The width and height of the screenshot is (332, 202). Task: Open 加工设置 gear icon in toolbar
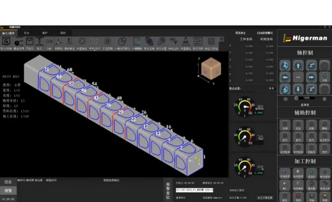tap(161, 42)
